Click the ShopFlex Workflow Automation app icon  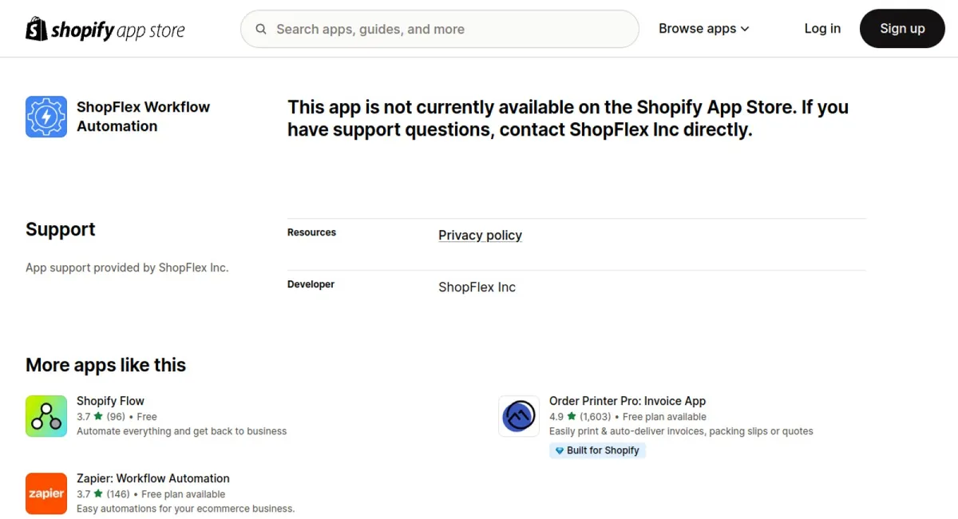pyautogui.click(x=46, y=116)
